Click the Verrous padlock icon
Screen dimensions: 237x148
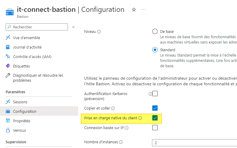pyautogui.click(x=8, y=130)
